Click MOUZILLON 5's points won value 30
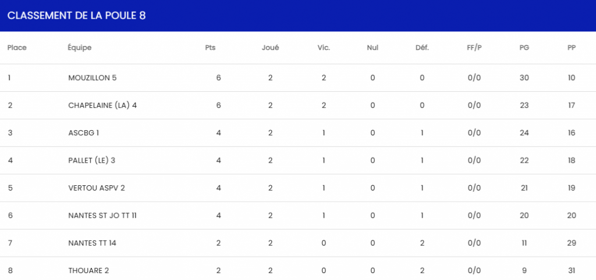The image size is (596, 280). [x=524, y=78]
